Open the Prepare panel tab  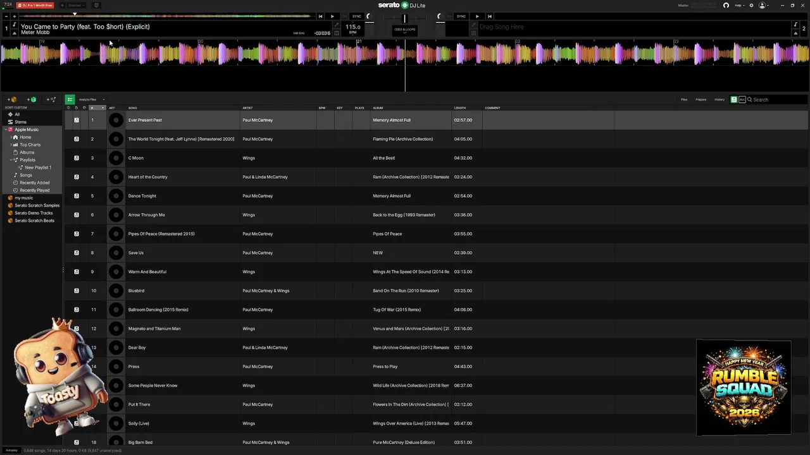[701, 99]
